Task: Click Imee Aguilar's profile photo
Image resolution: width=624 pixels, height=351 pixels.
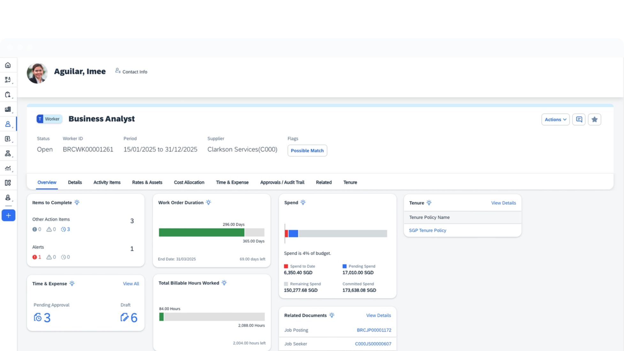Action: (x=37, y=73)
